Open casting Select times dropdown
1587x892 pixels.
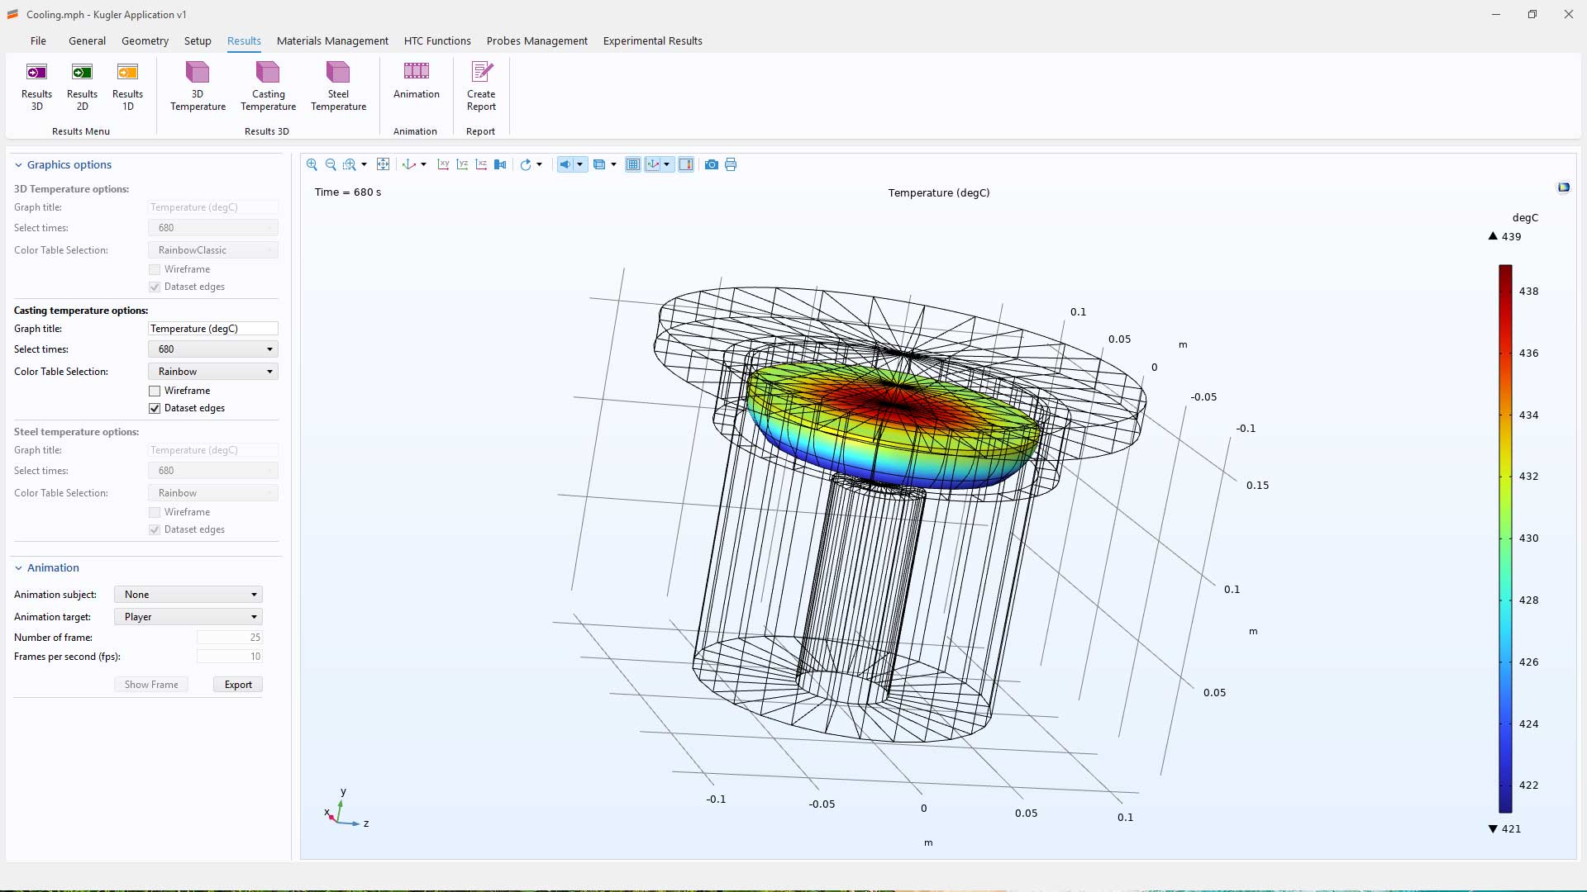click(213, 349)
